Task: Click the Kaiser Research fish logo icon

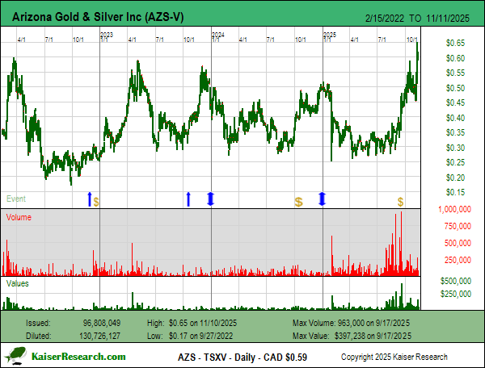Action: click(x=16, y=356)
